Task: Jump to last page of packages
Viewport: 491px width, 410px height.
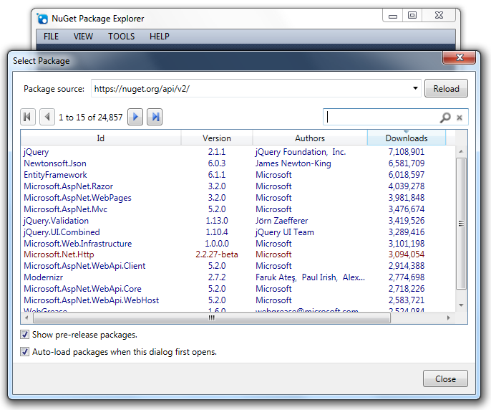Action: [155, 117]
